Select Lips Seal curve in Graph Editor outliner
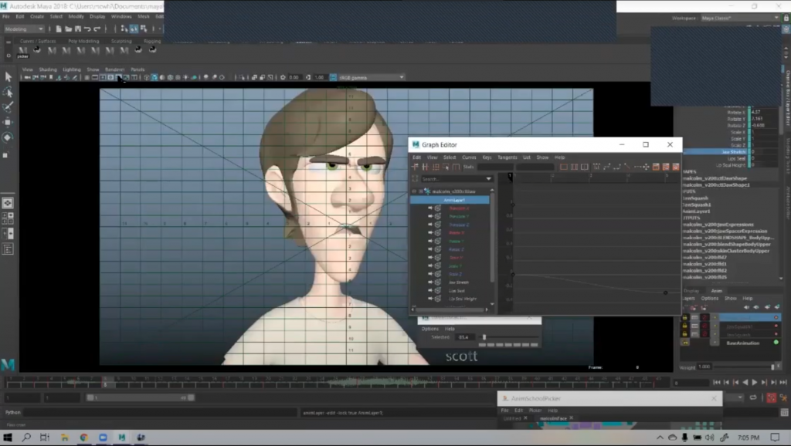The width and height of the screenshot is (791, 446). click(x=457, y=291)
